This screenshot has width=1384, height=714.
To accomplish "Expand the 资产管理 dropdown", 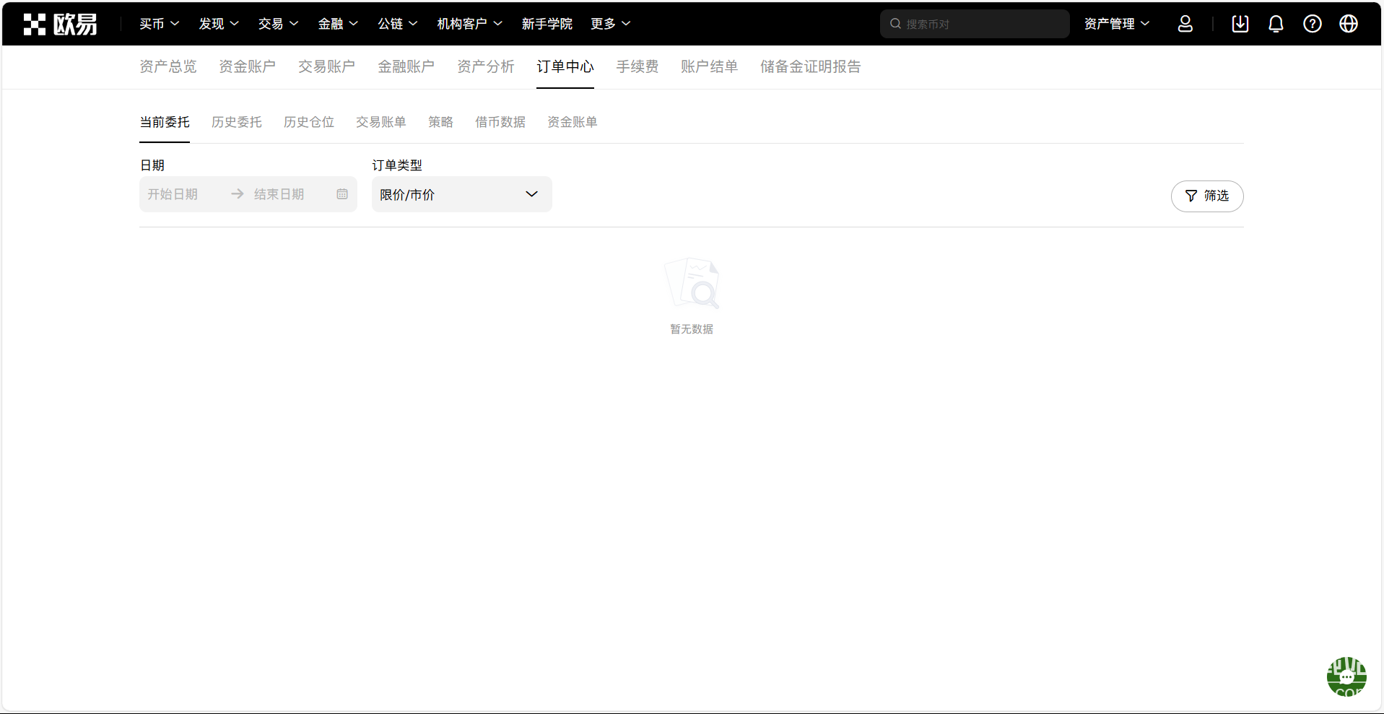I will point(1117,24).
